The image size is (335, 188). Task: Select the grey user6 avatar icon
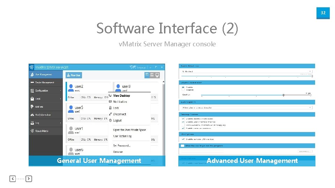click(x=71, y=151)
